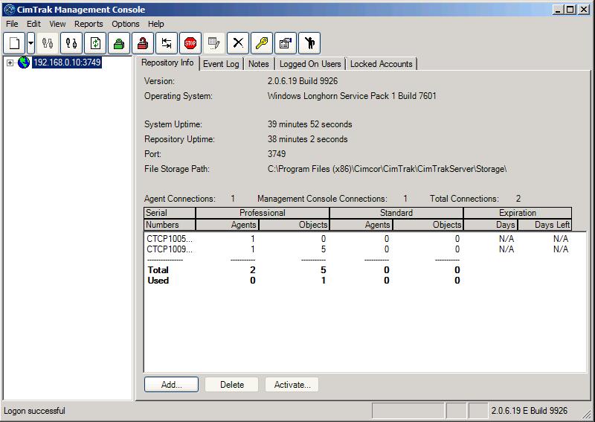Viewport: 595px width, 422px height.
Task: Click the person silhouette toolbar icon
Action: point(309,43)
